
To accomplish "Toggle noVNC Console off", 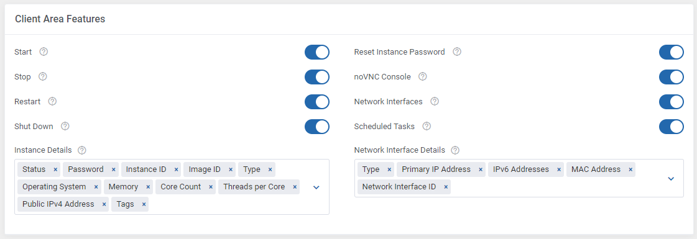I will [672, 77].
